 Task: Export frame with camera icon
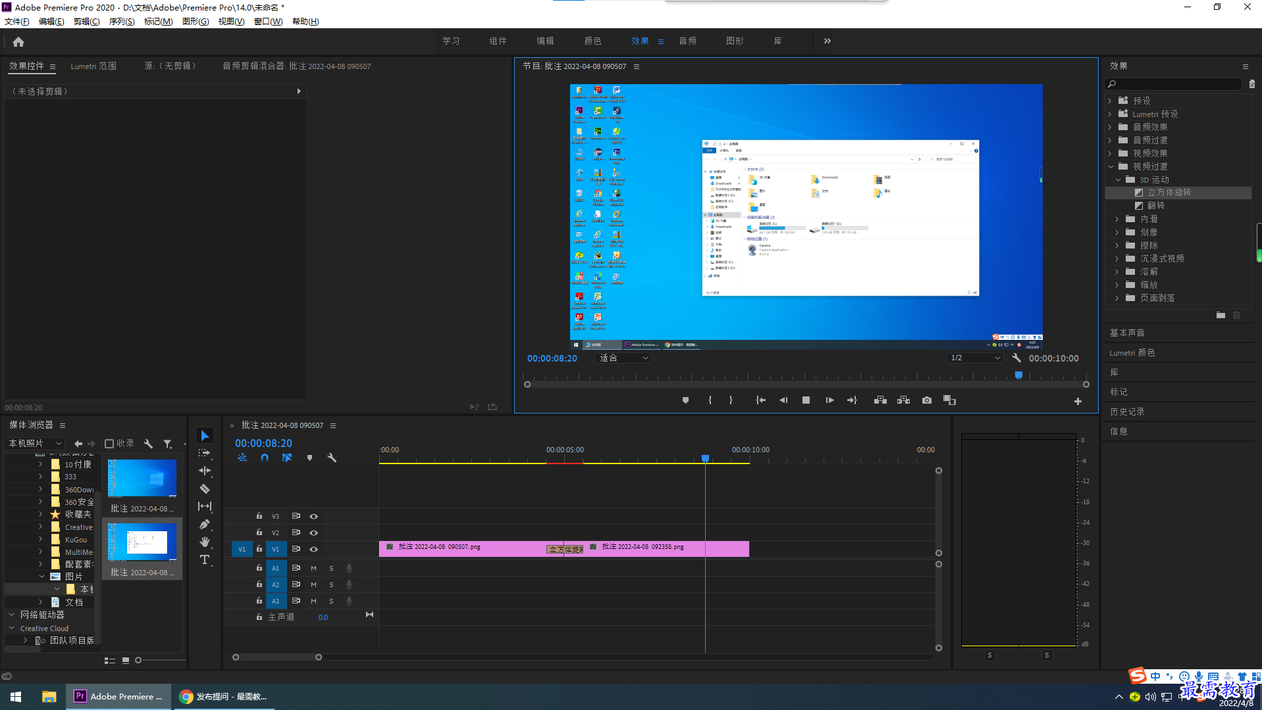tap(927, 400)
